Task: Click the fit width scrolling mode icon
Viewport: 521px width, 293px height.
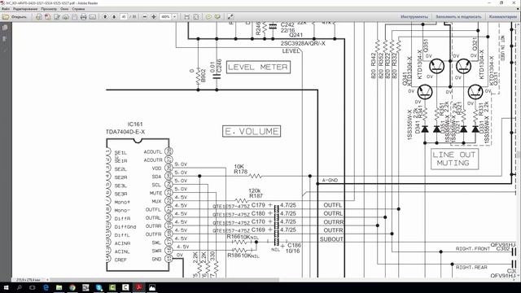Action: (x=186, y=16)
